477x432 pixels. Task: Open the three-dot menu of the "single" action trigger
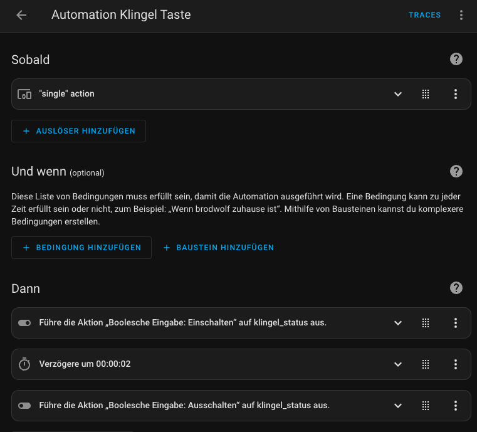[x=456, y=94]
